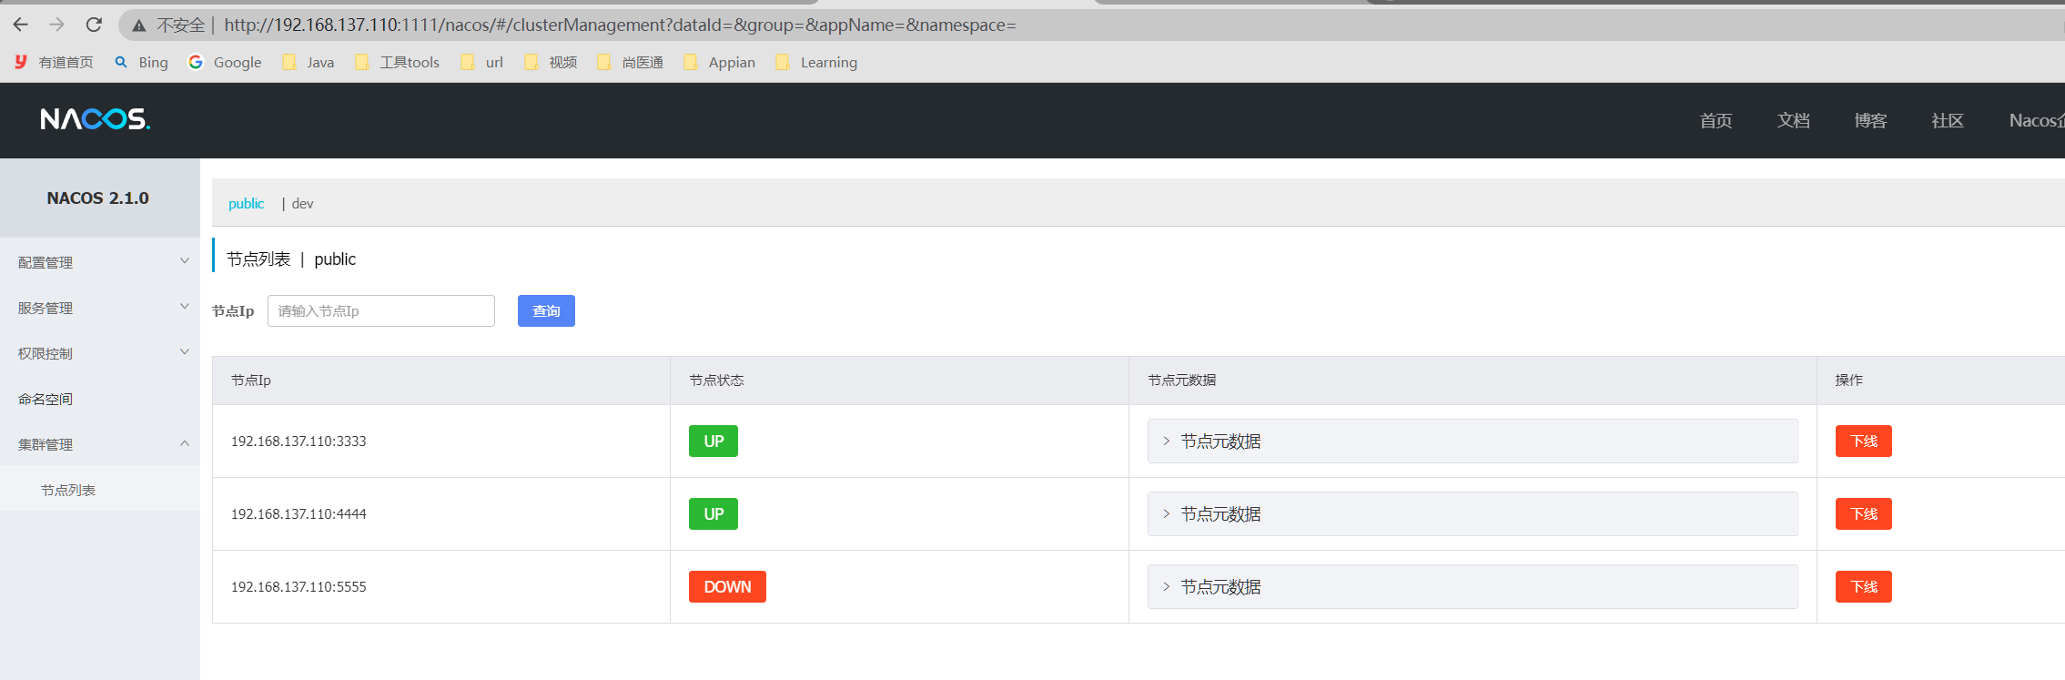The image size is (2065, 680).
Task: Reload the page with the refresh icon
Action: [x=94, y=25]
